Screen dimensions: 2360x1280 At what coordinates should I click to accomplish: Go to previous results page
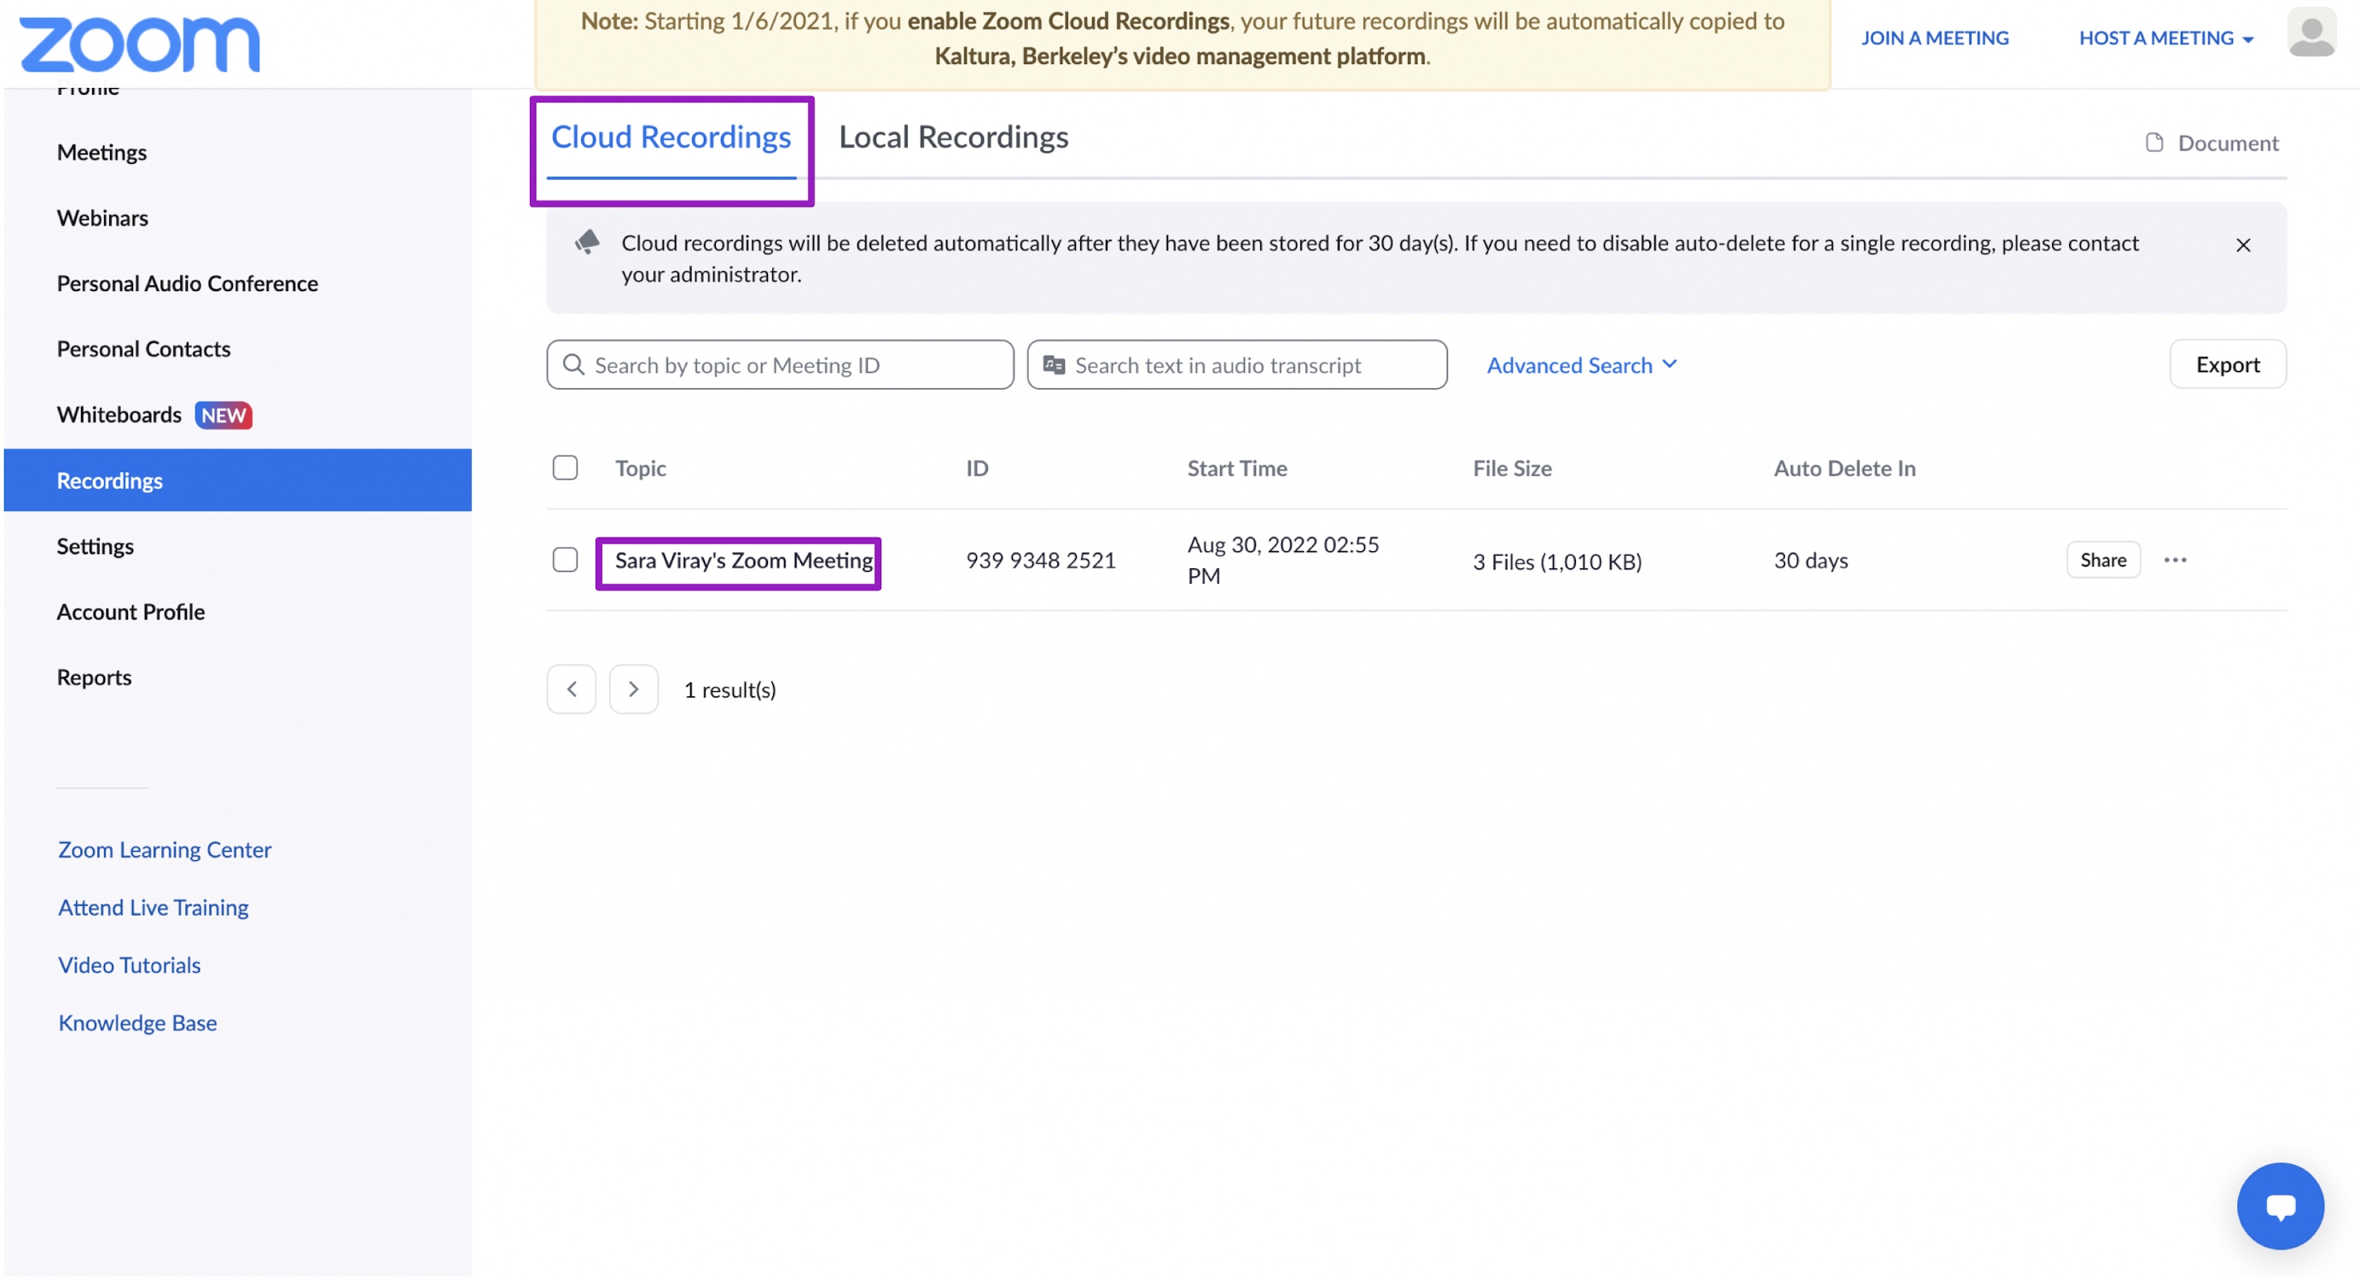click(572, 689)
